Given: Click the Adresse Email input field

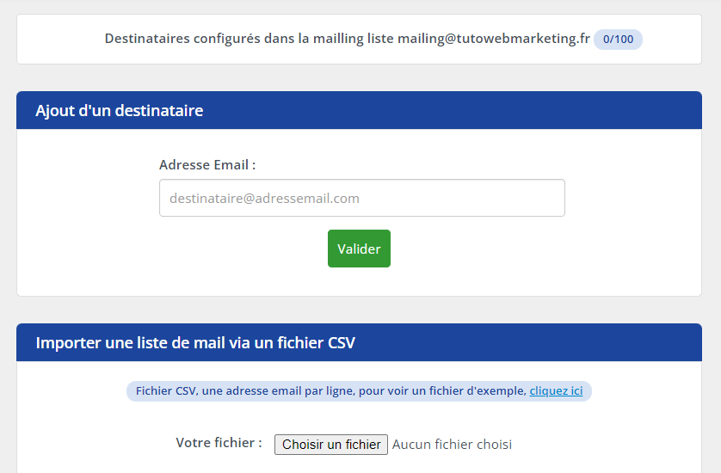Looking at the screenshot, I should [x=361, y=198].
